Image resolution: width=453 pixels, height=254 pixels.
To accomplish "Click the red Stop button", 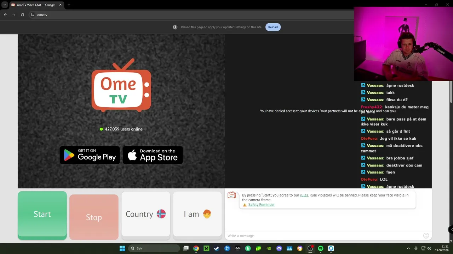I will pos(94,217).
